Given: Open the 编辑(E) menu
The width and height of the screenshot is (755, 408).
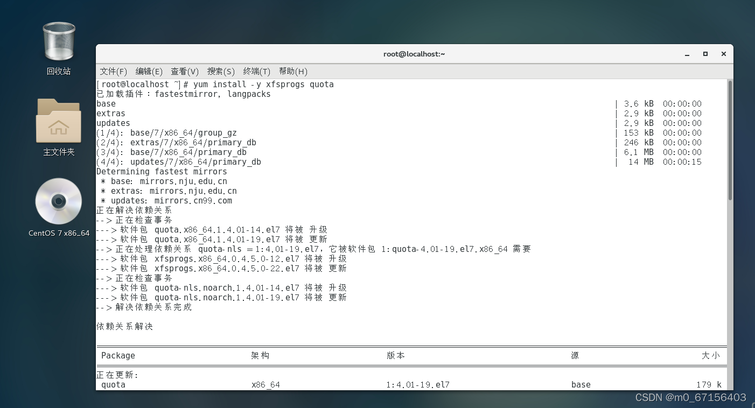Looking at the screenshot, I should pyautogui.click(x=149, y=71).
